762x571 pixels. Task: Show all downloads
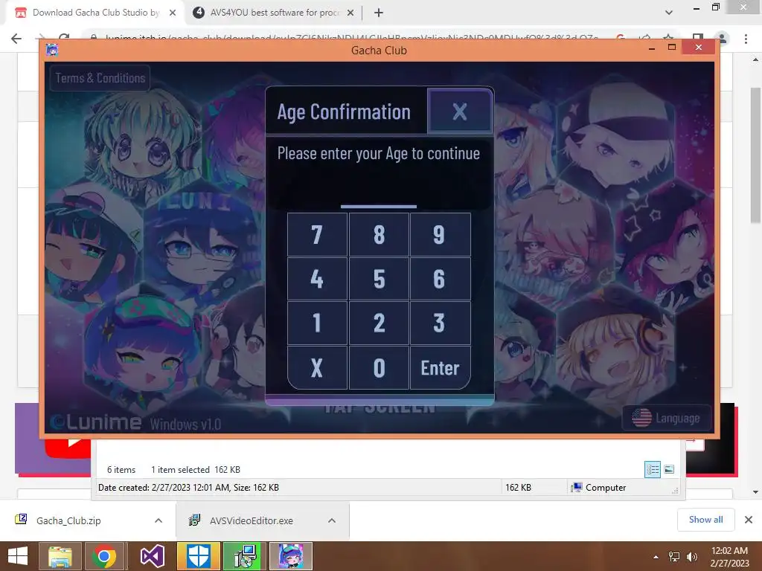click(x=705, y=520)
